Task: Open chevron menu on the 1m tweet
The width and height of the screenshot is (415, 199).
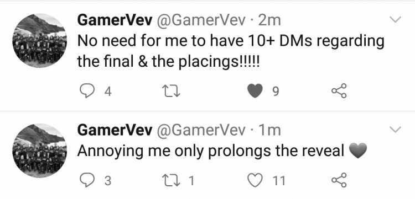Action: (x=396, y=130)
